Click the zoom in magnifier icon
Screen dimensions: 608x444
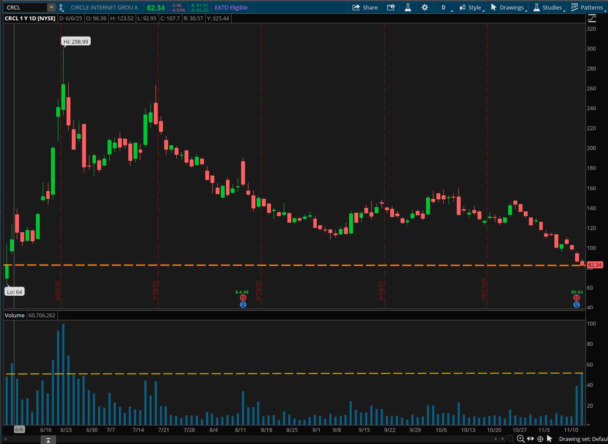521,439
